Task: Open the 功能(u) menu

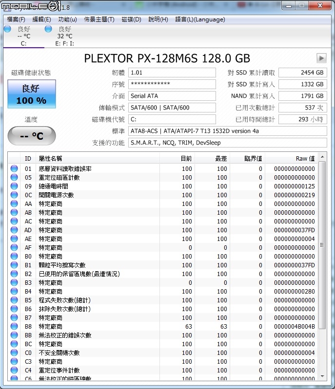Action: 67,19
